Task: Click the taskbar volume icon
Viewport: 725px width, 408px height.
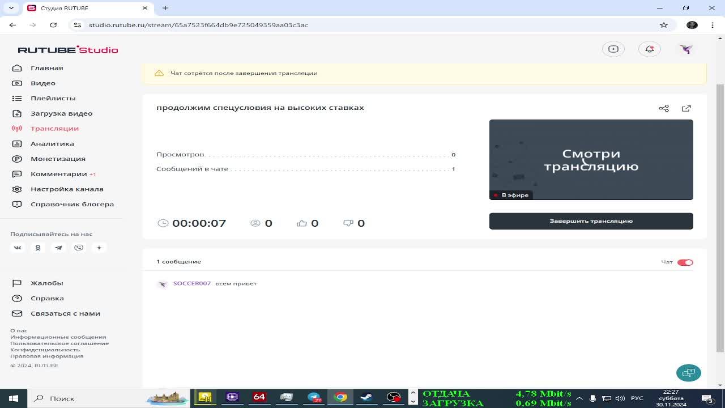Action: [620, 398]
